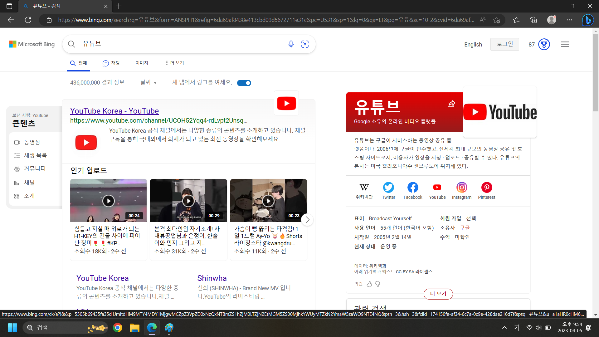Open a new browser tab
599x337 pixels.
point(119,6)
